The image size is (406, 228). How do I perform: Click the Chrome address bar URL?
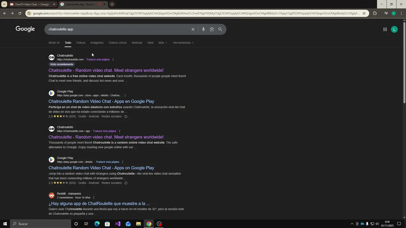click(x=196, y=13)
